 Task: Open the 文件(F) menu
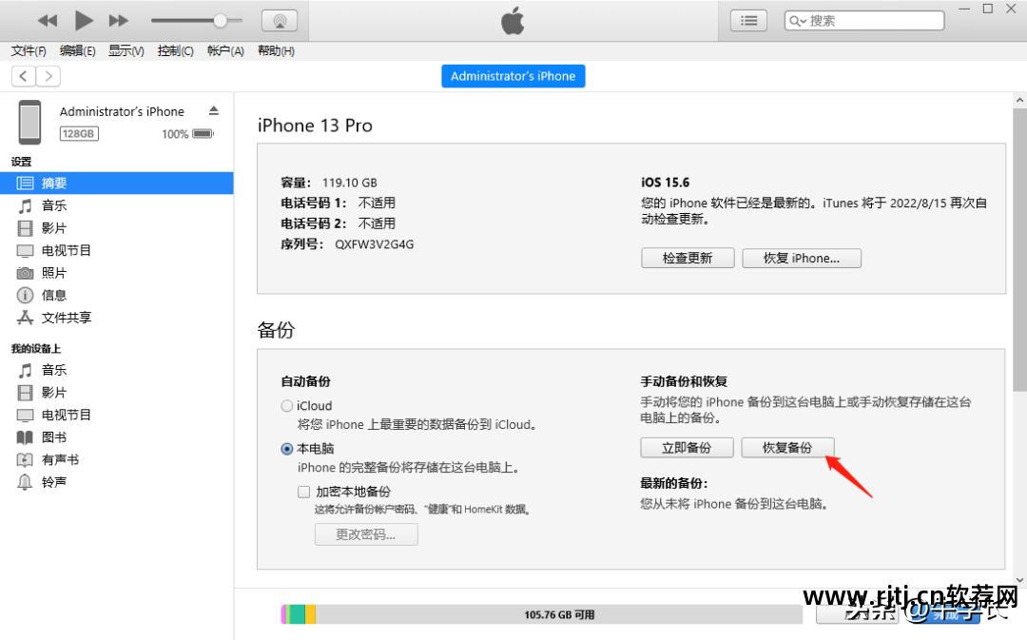click(29, 51)
